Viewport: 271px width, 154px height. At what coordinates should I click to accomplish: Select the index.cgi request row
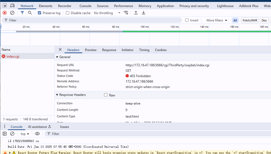point(27,56)
